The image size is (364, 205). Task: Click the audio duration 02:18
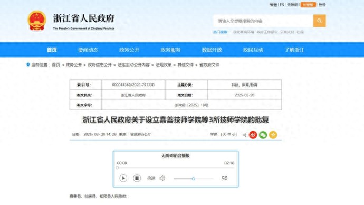[x=229, y=163]
